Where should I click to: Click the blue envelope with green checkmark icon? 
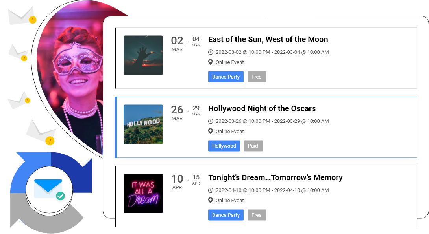coord(48,187)
